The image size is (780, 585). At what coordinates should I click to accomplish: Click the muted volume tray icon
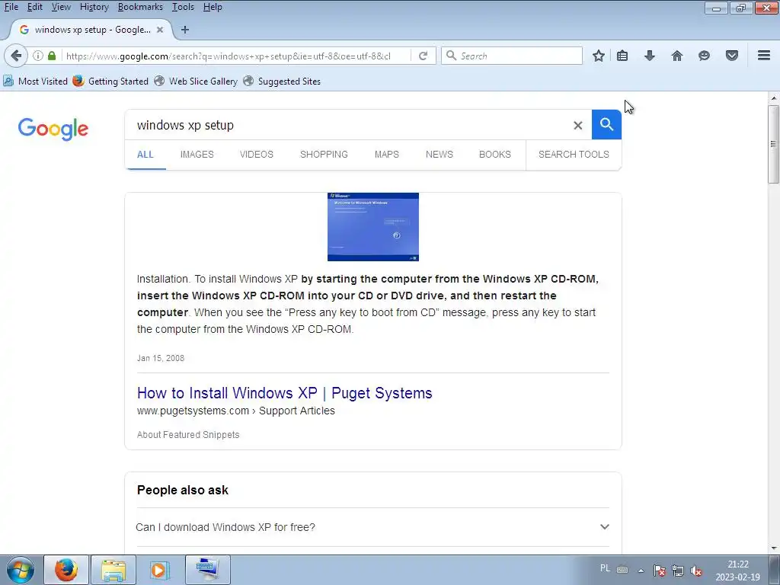pos(696,571)
